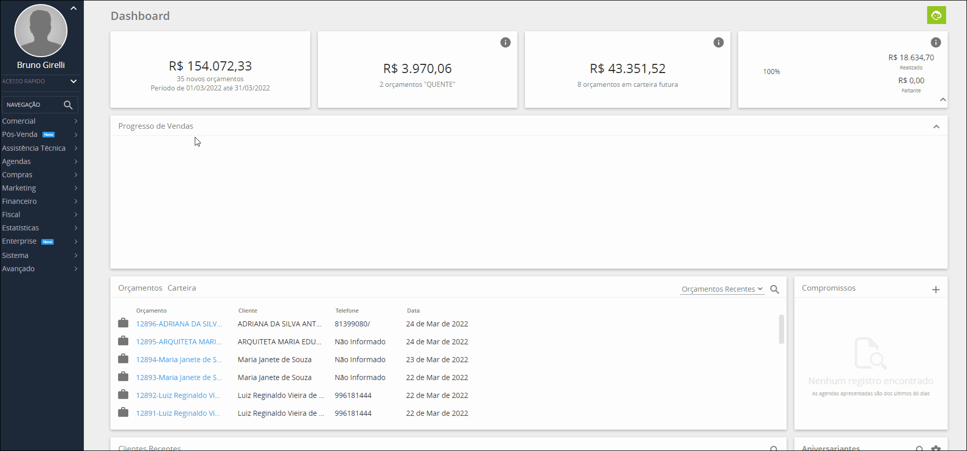The image size is (967, 451).
Task: Open info icon on QUENTE budgets card
Action: click(505, 42)
